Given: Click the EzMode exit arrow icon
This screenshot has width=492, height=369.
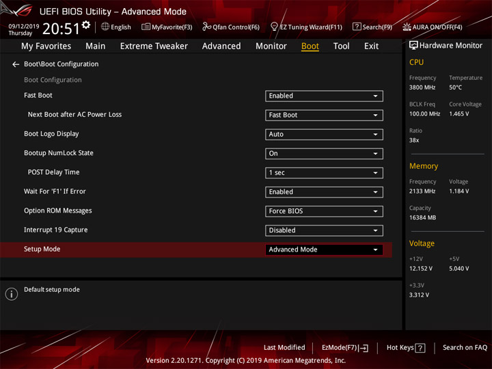Looking at the screenshot, I should click(x=364, y=348).
